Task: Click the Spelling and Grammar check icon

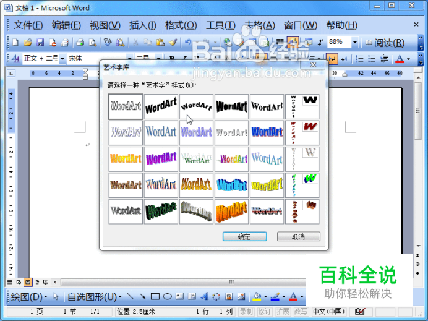Action: [108, 42]
